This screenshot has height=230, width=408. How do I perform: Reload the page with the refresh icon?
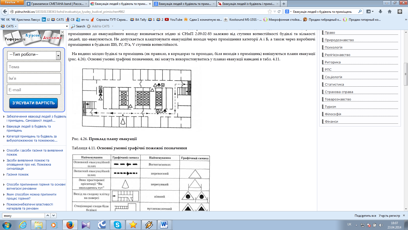click(x=279, y=11)
